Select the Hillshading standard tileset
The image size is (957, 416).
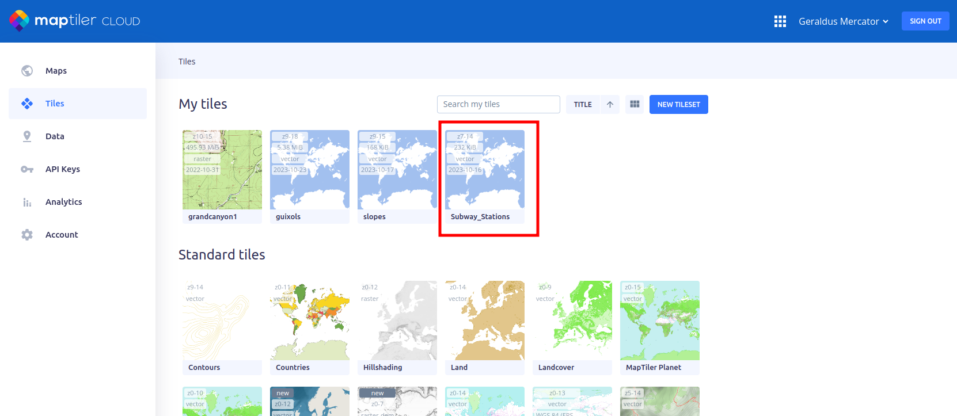[397, 327]
